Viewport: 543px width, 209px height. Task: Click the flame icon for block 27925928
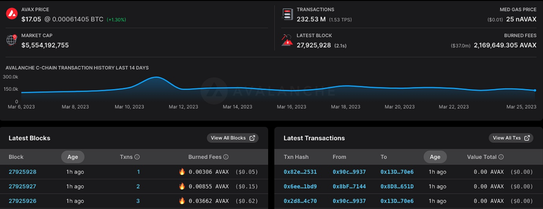click(182, 172)
